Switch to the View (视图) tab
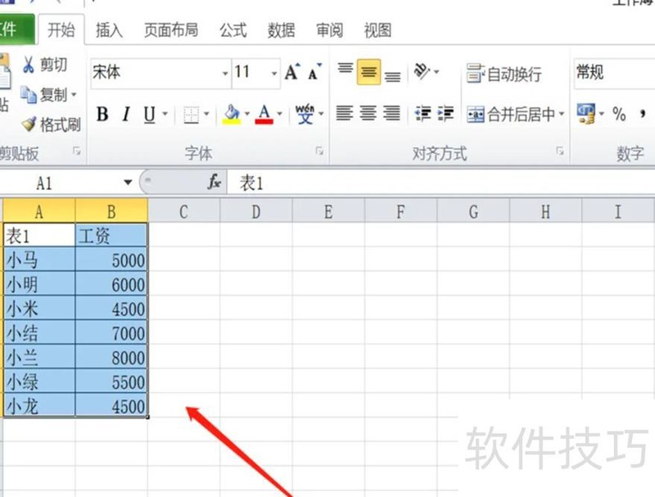The height and width of the screenshot is (497, 655). [x=377, y=30]
